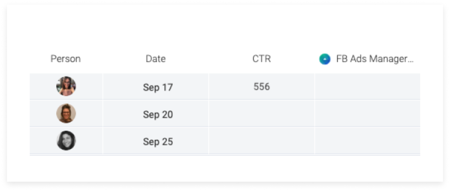Select the Date column header
The image size is (450, 191).
point(156,59)
